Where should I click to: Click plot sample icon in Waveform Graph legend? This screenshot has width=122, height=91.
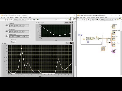coord(70,22)
